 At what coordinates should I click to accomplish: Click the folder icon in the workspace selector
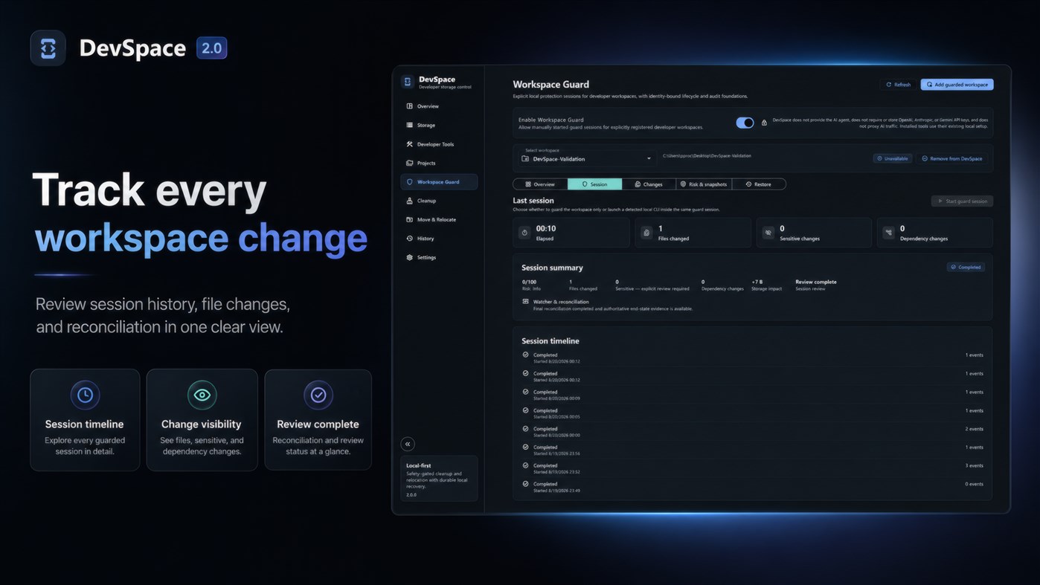(x=526, y=159)
